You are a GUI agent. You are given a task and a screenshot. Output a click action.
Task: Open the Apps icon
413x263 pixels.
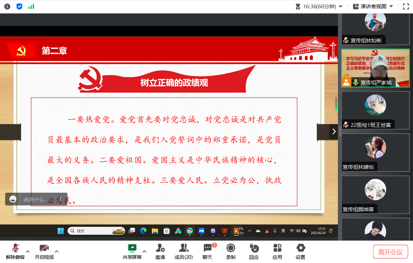pyautogui.click(x=277, y=251)
